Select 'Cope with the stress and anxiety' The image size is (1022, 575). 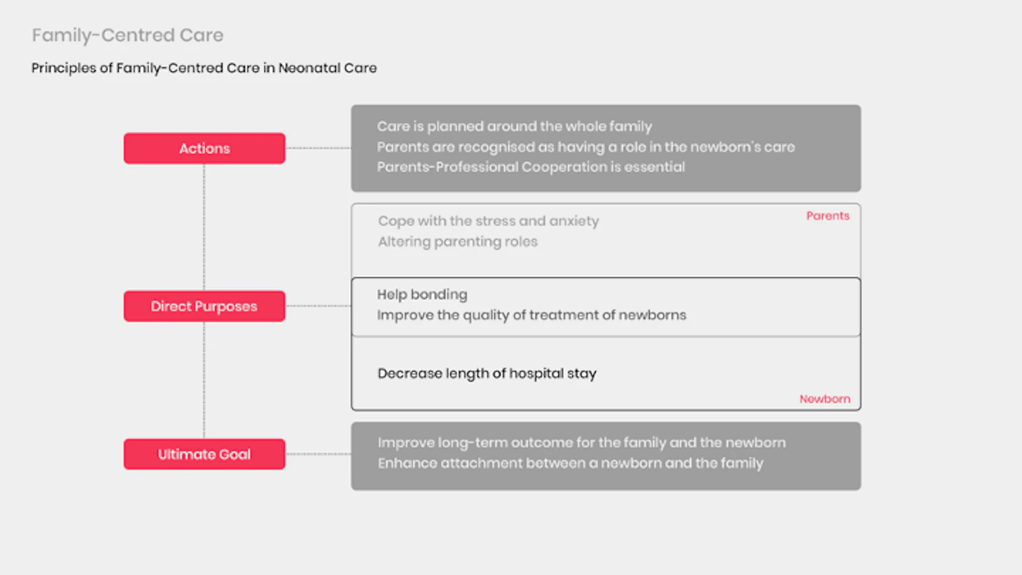(x=488, y=221)
